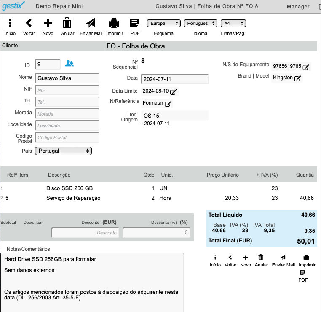Click bottom Voltar arrow icon
The image size is (321, 312).
click(230, 257)
